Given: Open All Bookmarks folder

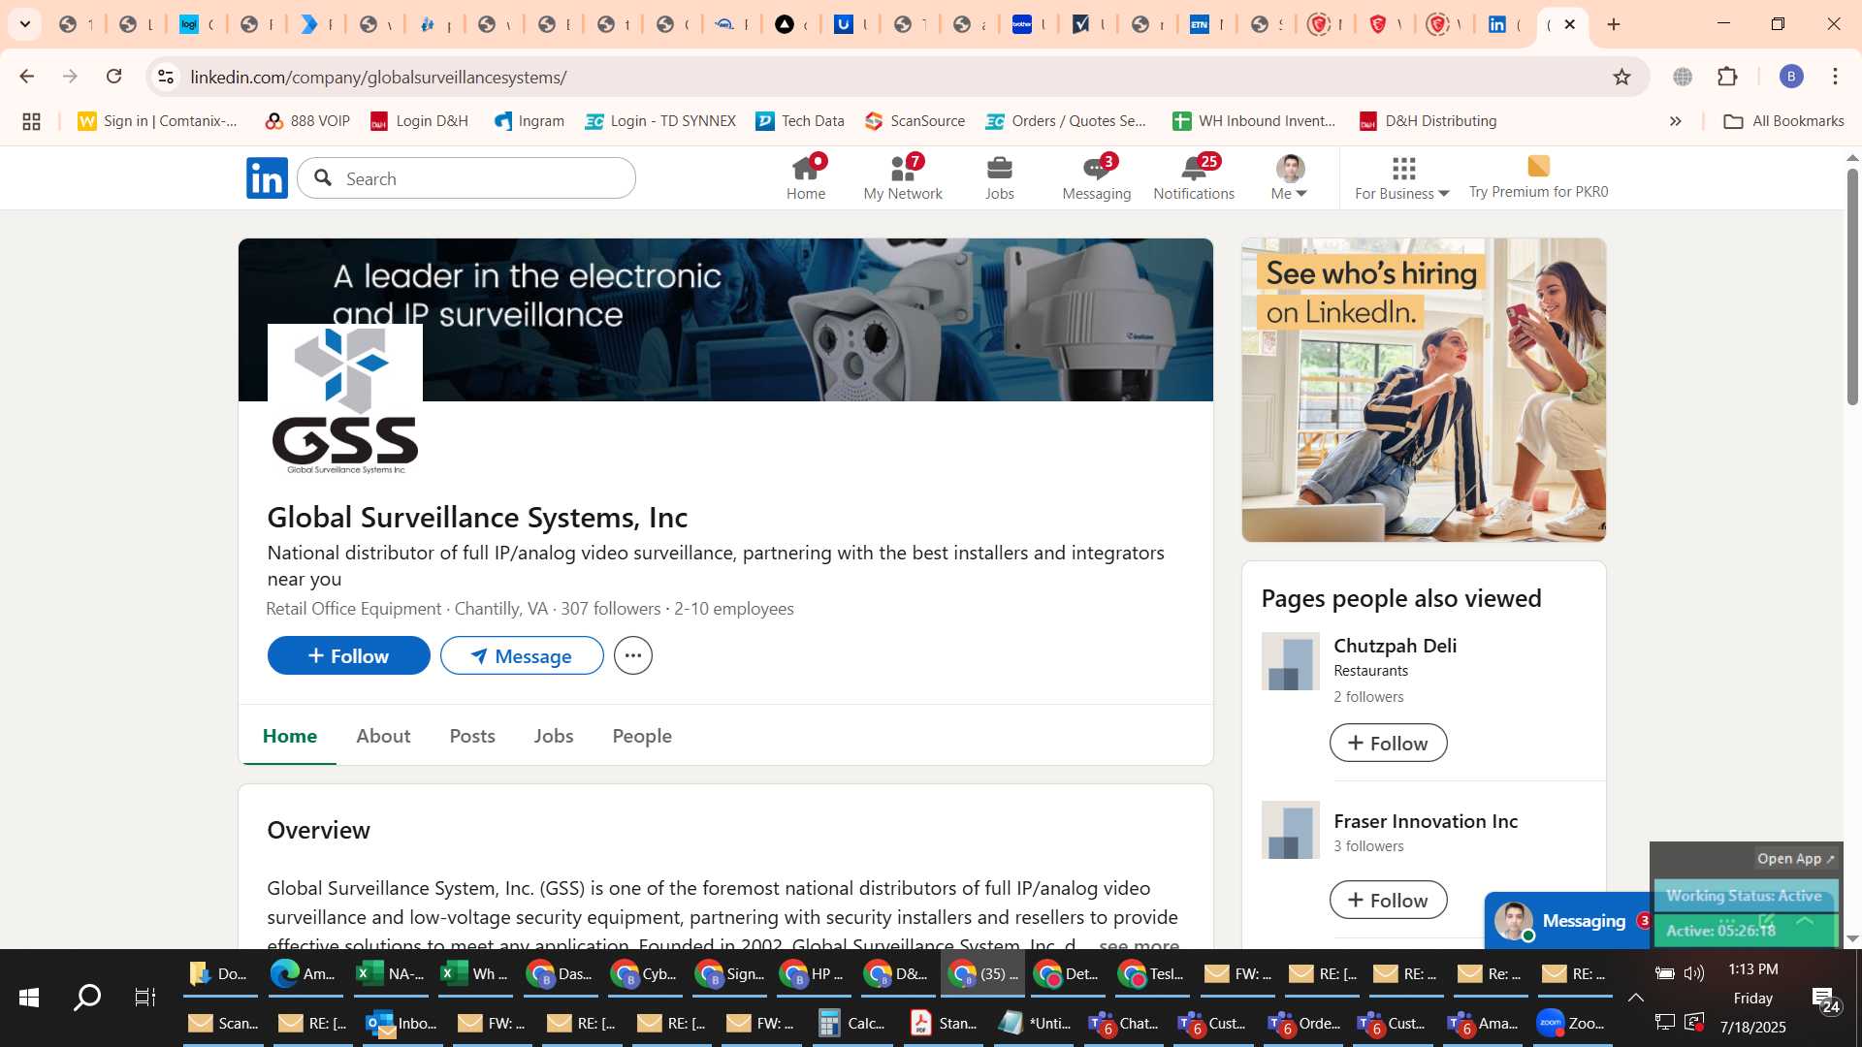Looking at the screenshot, I should click(x=1783, y=121).
